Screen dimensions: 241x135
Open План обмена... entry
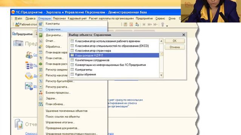point(55,104)
